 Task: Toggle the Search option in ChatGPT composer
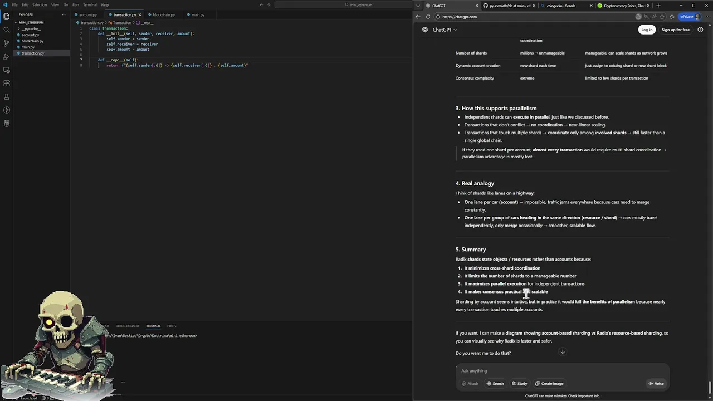[495, 383]
